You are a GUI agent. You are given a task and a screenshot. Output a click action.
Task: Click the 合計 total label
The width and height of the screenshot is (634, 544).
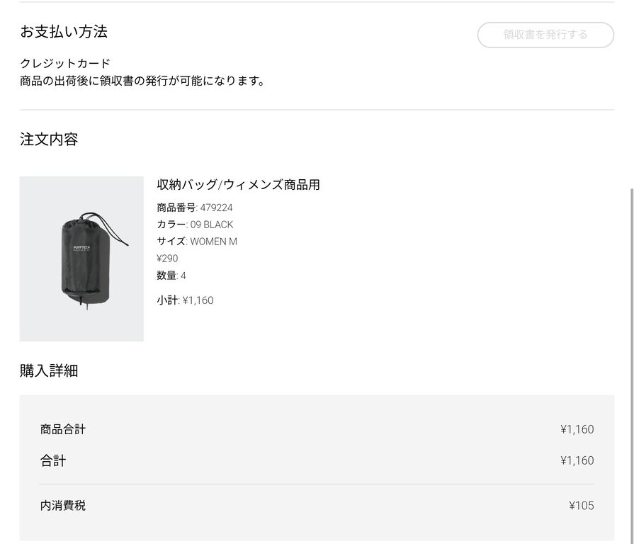[53, 461]
